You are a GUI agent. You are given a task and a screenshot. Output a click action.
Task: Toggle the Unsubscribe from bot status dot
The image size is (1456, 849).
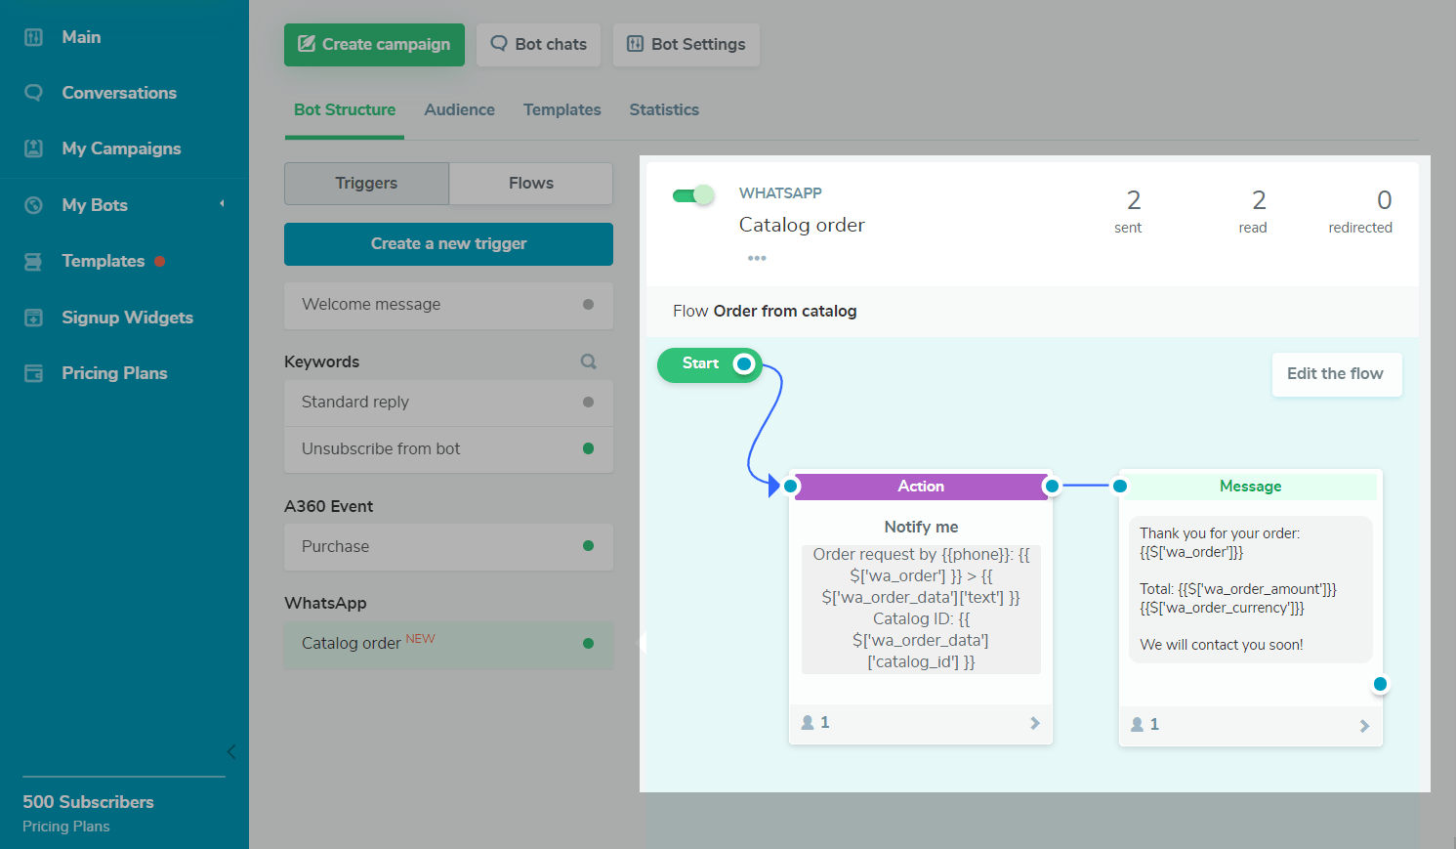588,448
